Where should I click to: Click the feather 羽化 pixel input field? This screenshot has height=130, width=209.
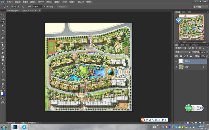[x=37, y=6]
